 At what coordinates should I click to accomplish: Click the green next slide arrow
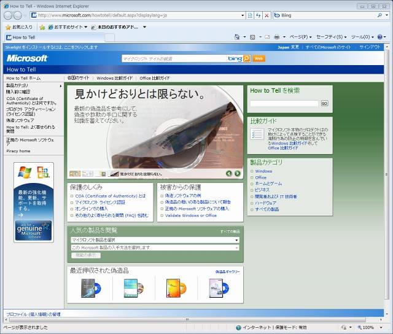tap(238, 173)
